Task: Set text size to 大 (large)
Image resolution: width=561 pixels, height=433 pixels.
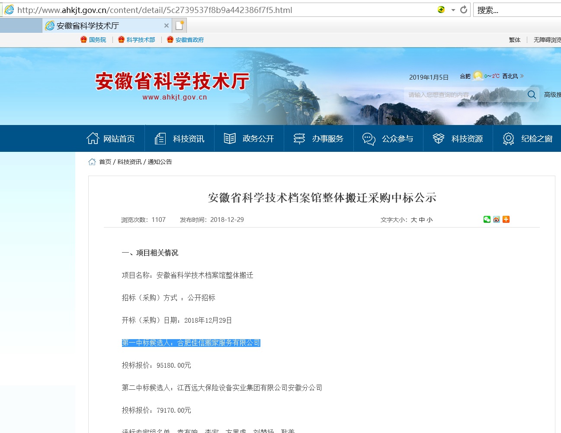Action: (x=414, y=220)
